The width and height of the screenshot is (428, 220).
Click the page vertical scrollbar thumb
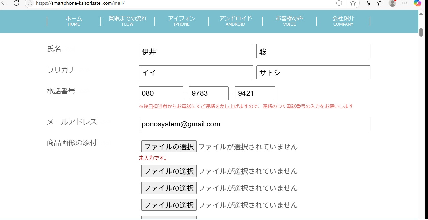click(x=421, y=32)
